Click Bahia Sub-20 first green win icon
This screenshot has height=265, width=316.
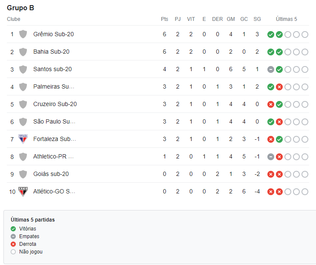[271, 52]
